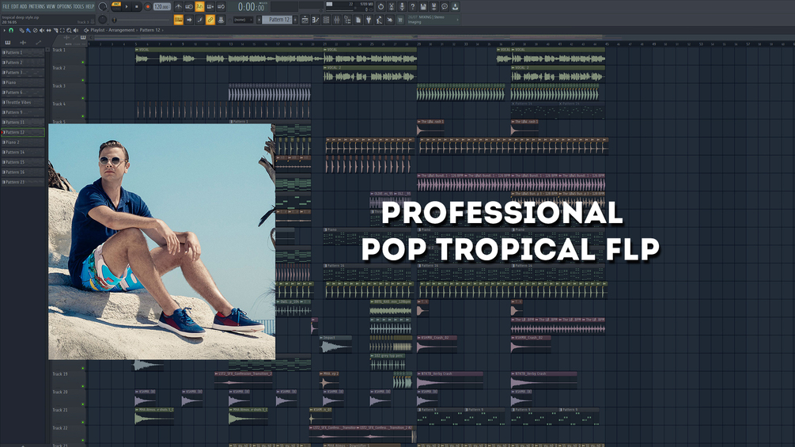Toggle wait for input to start playing
This screenshot has width=795, height=447.
pos(188,6)
